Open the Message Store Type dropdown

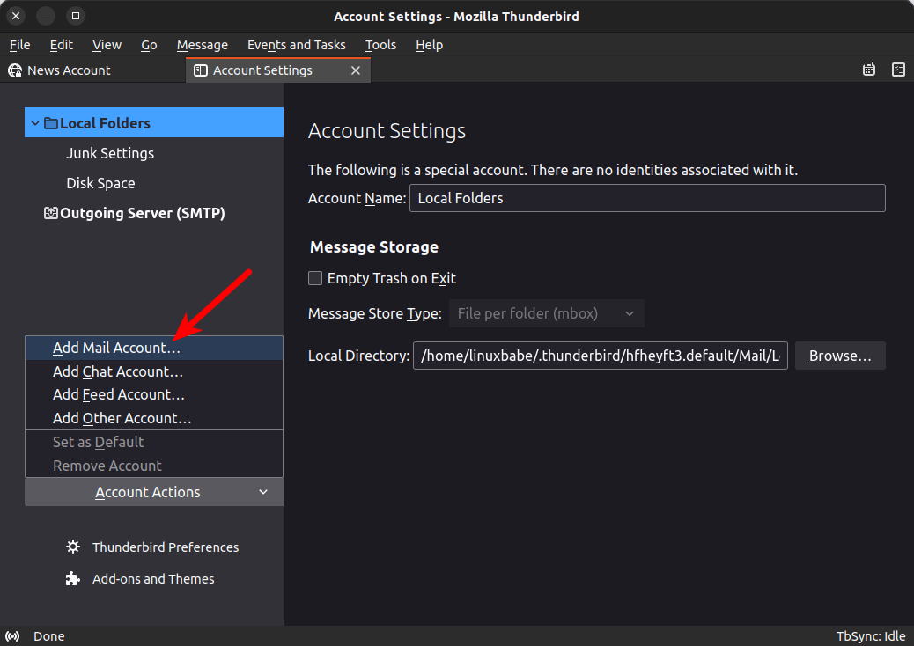click(546, 313)
